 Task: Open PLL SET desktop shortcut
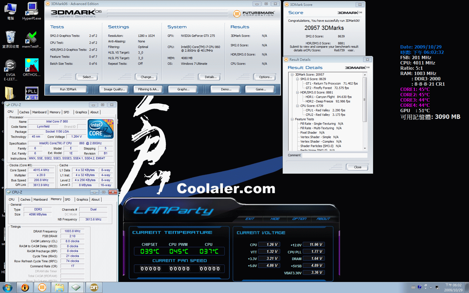32,93
